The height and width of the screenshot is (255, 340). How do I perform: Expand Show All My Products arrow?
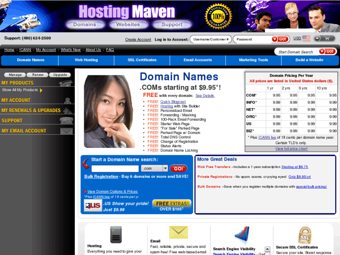click(41, 90)
